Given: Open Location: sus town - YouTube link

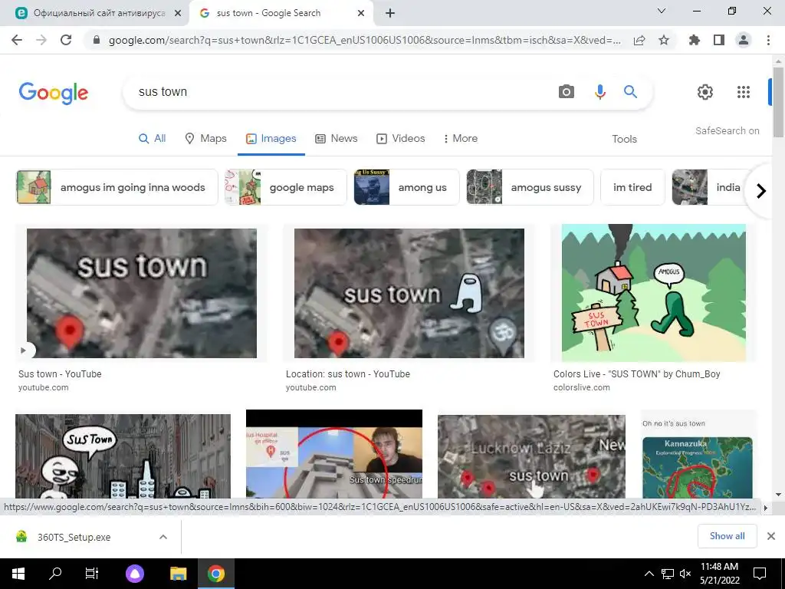Looking at the screenshot, I should pyautogui.click(x=348, y=374).
